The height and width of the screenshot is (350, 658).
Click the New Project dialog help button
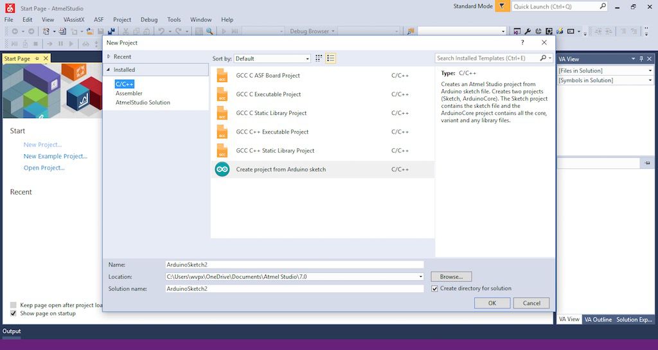tap(522, 42)
